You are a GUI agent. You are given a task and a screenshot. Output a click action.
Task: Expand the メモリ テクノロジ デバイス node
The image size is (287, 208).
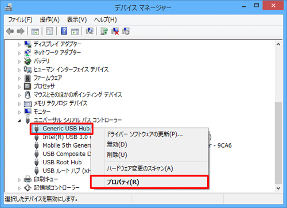tap(20, 104)
